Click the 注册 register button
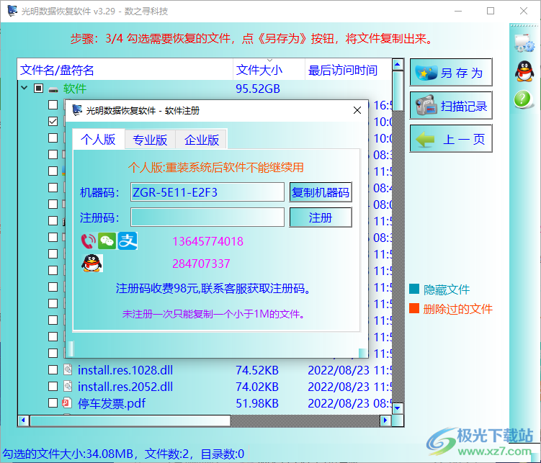 [x=321, y=217]
